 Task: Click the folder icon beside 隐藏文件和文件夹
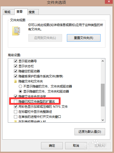[15, 81]
